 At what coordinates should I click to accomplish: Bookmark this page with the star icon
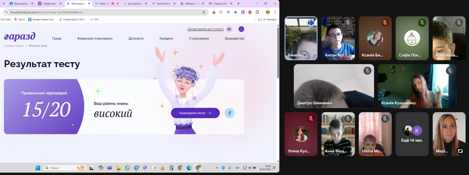click(x=204, y=12)
